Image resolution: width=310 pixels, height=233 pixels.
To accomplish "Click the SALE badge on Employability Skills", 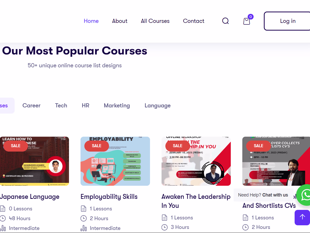I will [x=97, y=146].
